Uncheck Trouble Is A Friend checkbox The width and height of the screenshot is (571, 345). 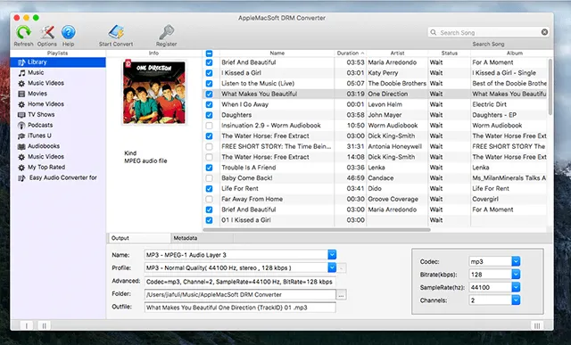click(x=209, y=168)
